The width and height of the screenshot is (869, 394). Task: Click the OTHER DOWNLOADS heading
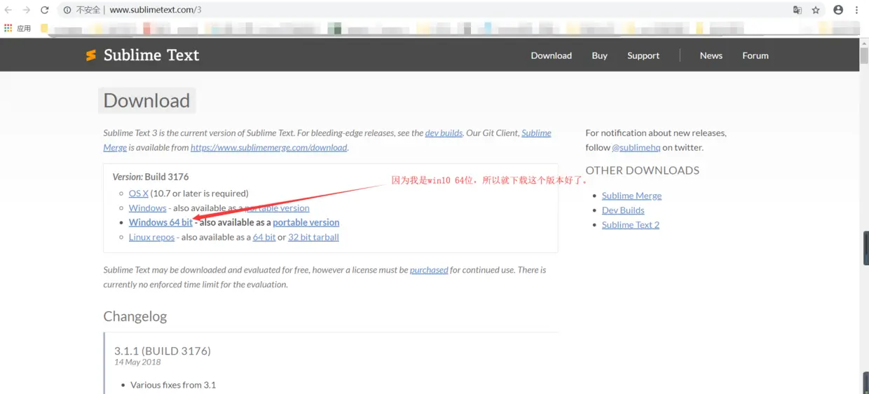(643, 170)
